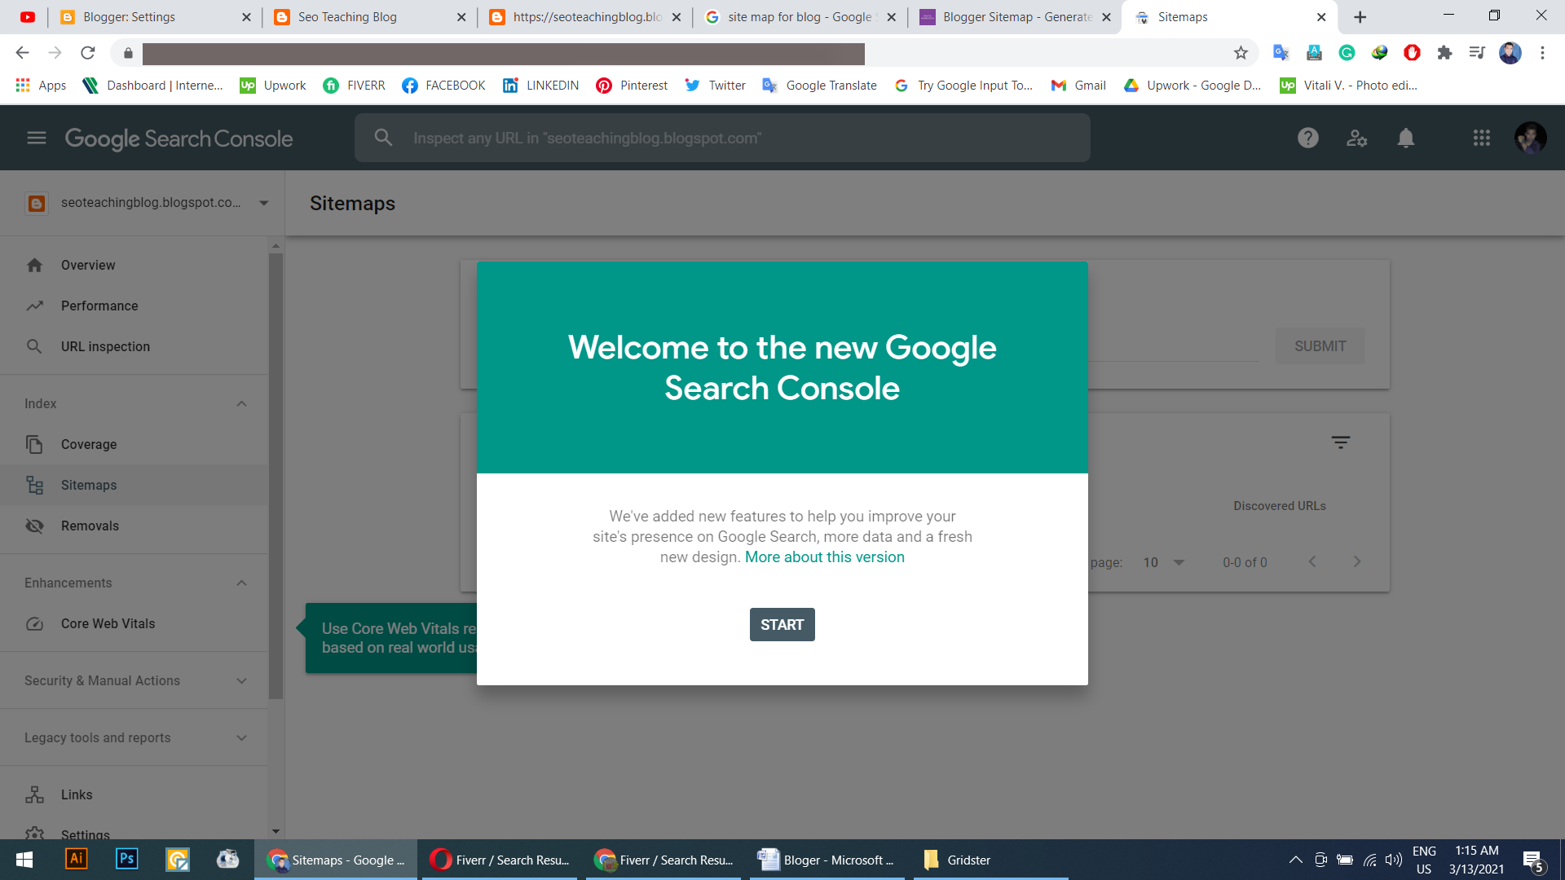Click the Grammarly extension icon
This screenshot has width=1565, height=880.
point(1347,52)
